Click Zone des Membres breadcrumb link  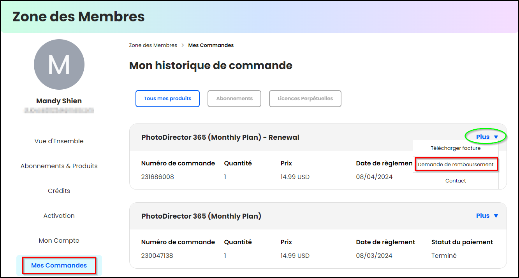[153, 45]
